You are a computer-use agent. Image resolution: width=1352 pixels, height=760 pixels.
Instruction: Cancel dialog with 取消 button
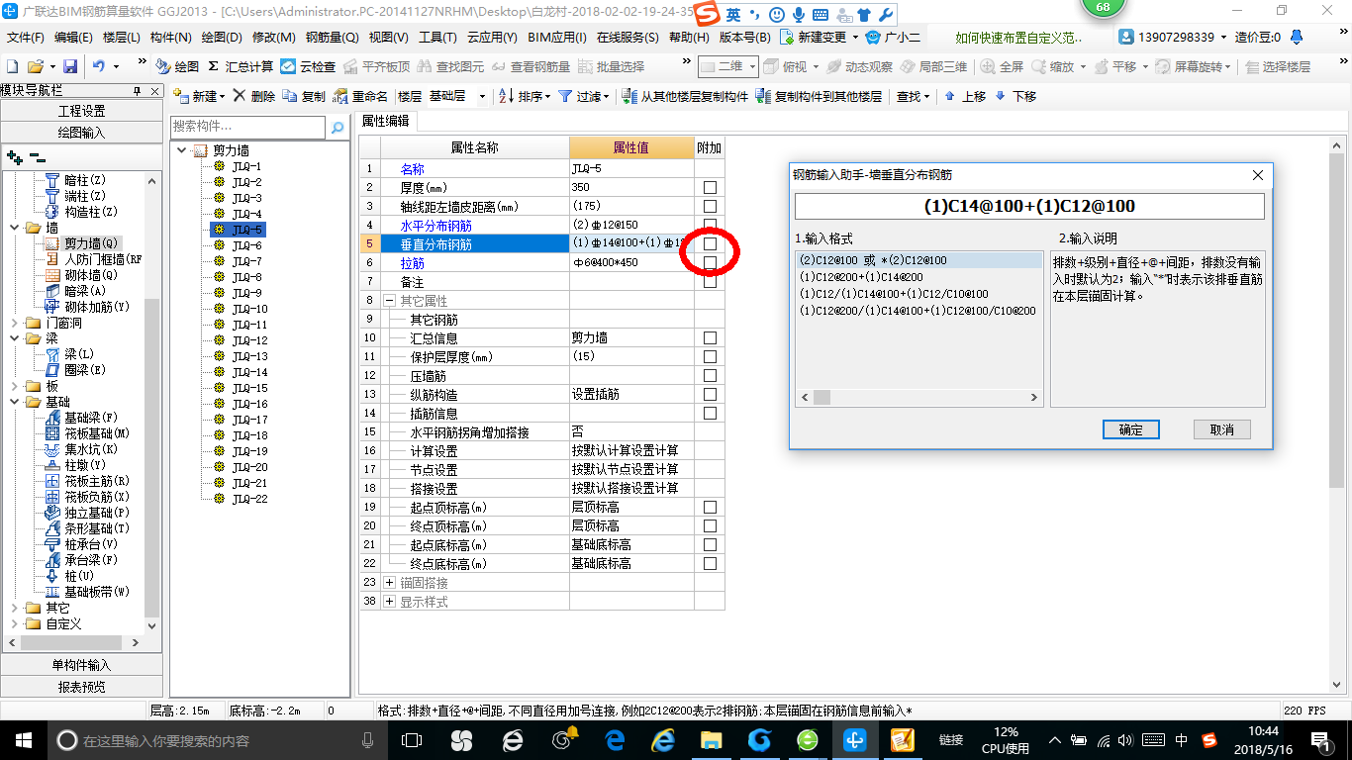tap(1222, 429)
